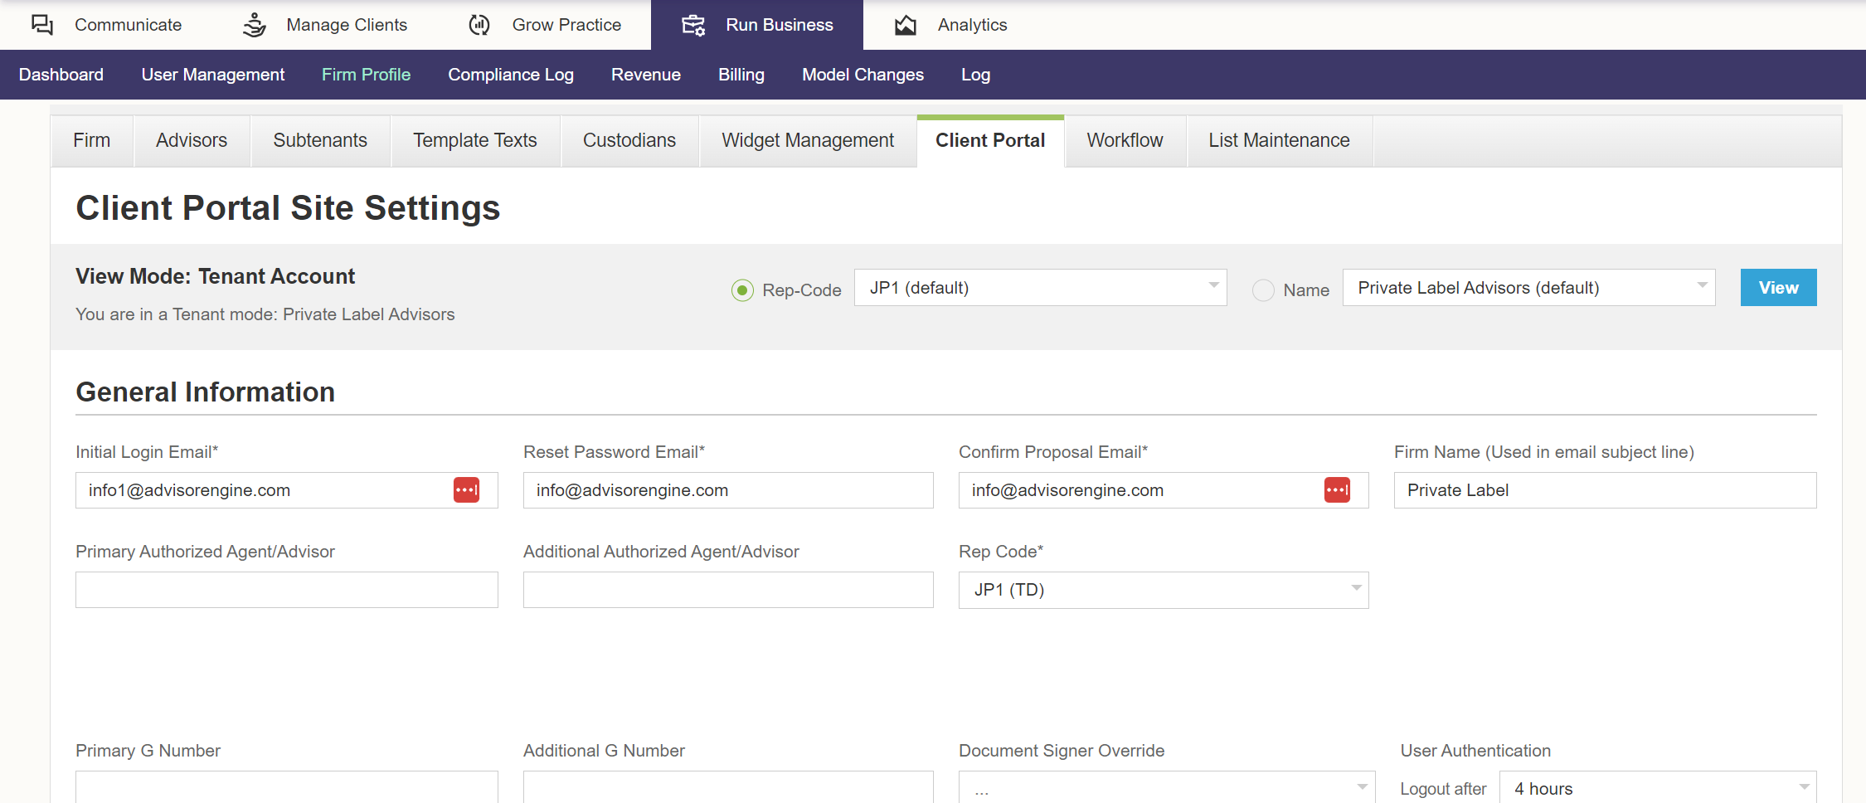Viewport: 1866px width, 803px height.
Task: Switch to the Custodians tab
Action: pyautogui.click(x=629, y=141)
